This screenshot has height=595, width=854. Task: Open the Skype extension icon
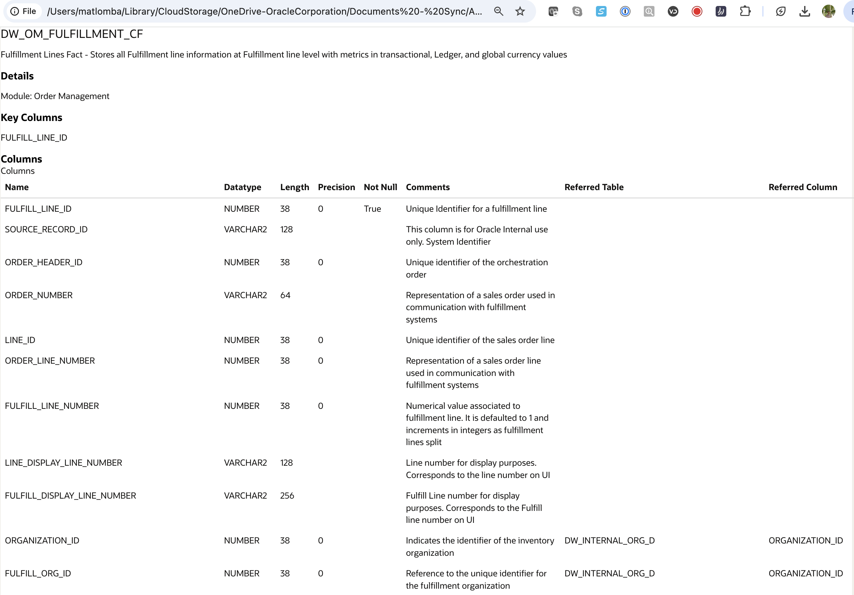pyautogui.click(x=577, y=12)
